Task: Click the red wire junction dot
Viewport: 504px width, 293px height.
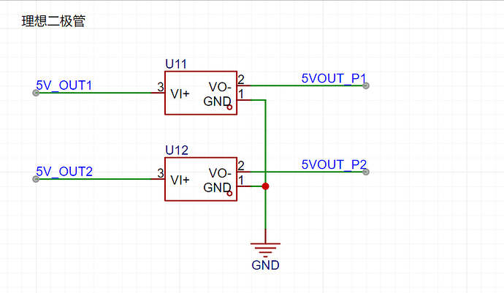Action: pos(265,186)
